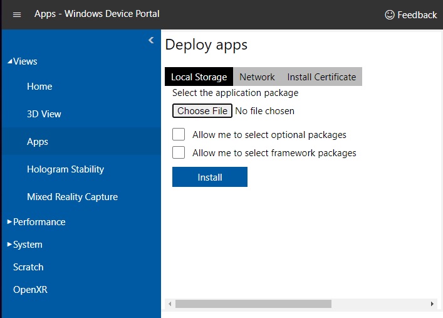The image size is (443, 318).
Task: Enable selecting optional packages checkbox
Action: point(179,134)
